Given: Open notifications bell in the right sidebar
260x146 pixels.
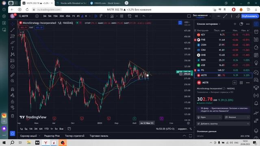Looking at the screenshot, I should click(x=256, y=103).
